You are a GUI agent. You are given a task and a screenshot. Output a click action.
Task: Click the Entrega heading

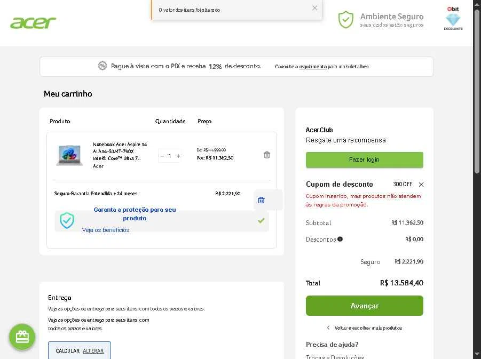pos(59,298)
